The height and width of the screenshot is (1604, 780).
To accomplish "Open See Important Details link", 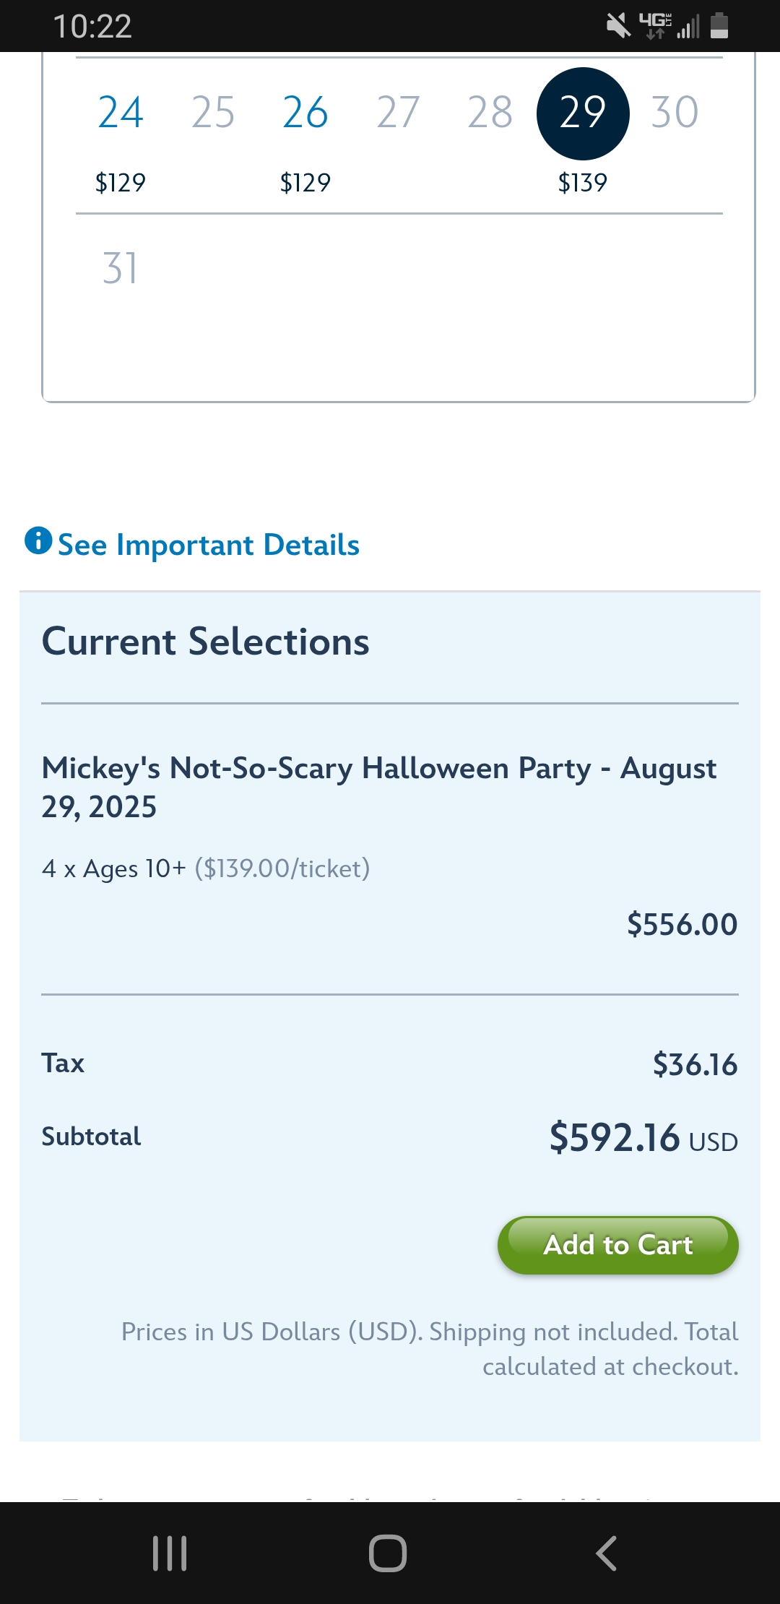I will tap(209, 545).
